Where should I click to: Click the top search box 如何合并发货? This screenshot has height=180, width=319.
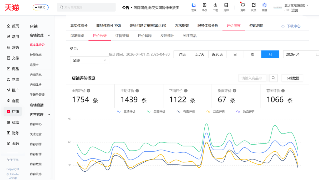[x=86, y=7]
